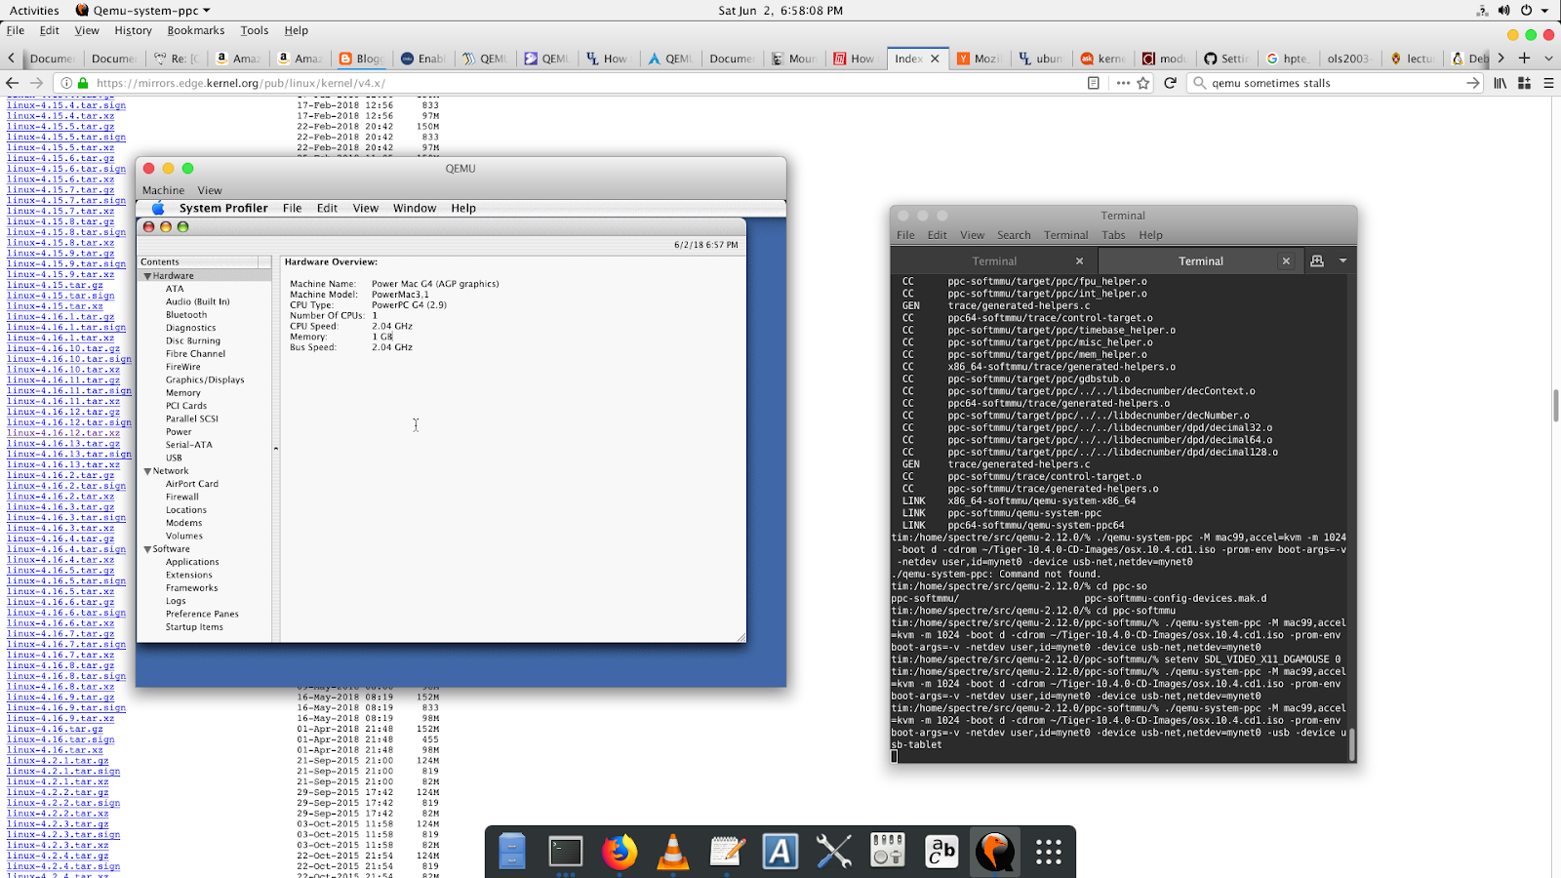Click the QEMU bird icon in dock
Image resolution: width=1561 pixels, height=878 pixels.
(x=995, y=852)
